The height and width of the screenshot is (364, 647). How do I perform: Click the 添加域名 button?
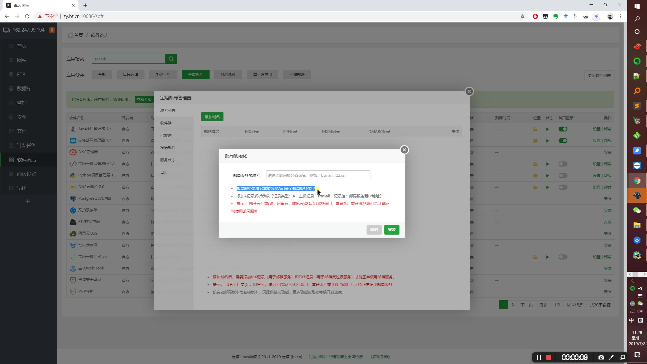(212, 117)
